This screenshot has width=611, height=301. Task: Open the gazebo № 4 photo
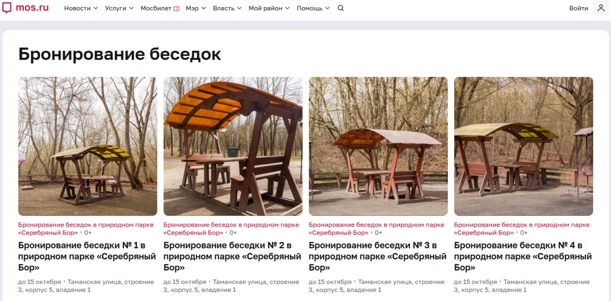pyautogui.click(x=524, y=146)
